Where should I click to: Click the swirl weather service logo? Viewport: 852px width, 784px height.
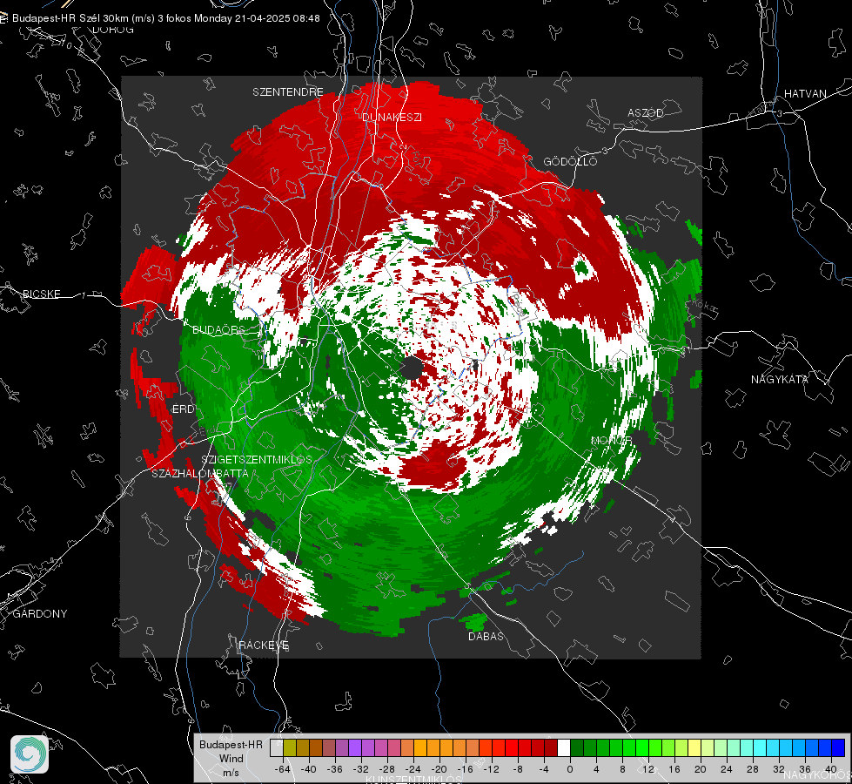[x=30, y=754]
